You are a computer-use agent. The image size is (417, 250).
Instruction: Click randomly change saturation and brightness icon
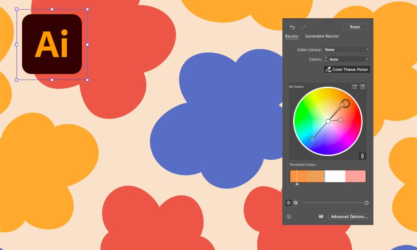362,87
